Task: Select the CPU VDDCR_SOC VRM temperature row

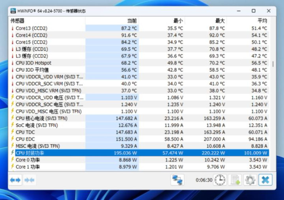Action: pyautogui.click(x=139, y=84)
